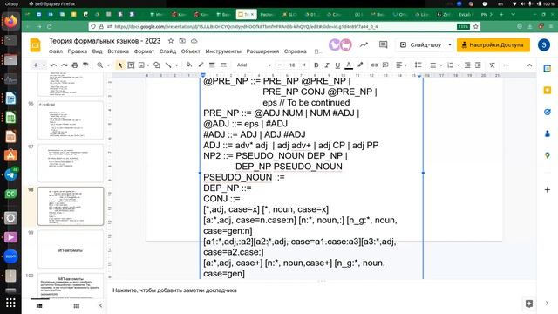558x314 pixels.
Task: Increase the text indent
Action: tap(478, 65)
